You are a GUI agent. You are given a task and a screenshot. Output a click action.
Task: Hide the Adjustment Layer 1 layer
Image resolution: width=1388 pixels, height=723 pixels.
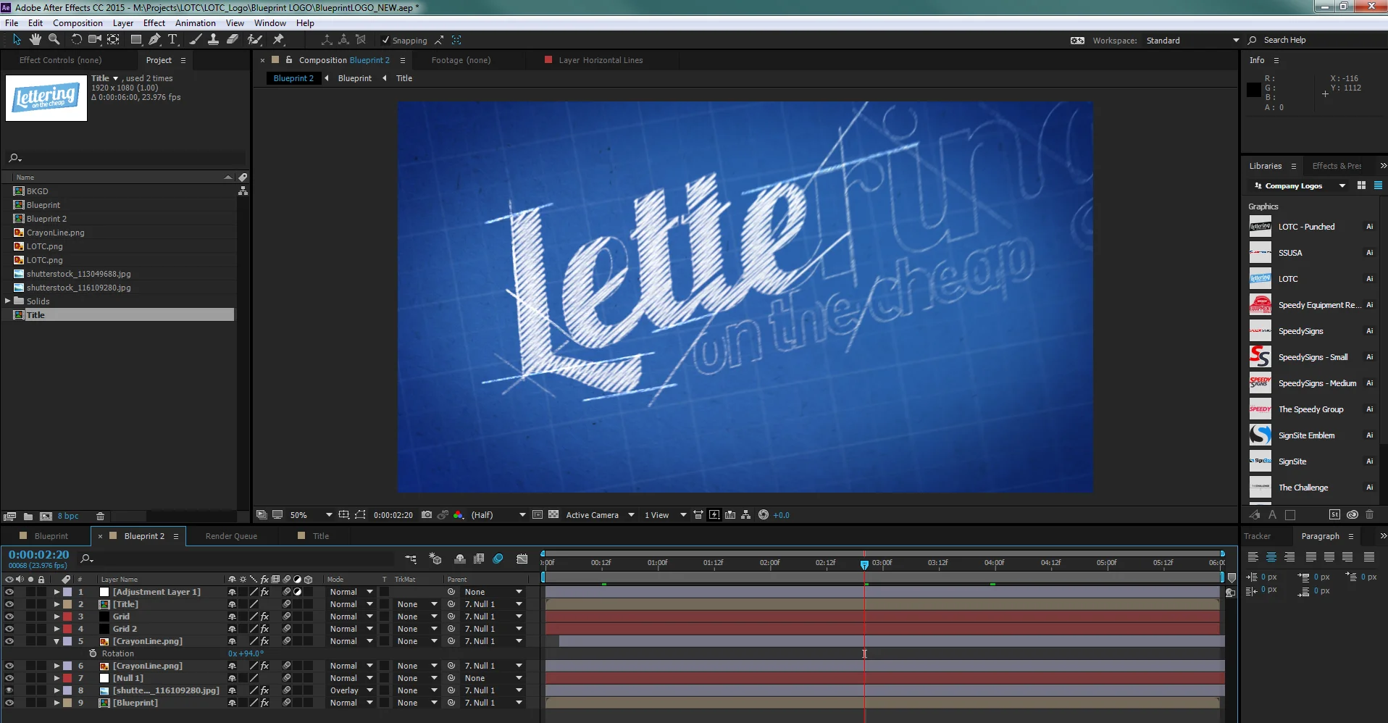click(x=9, y=592)
